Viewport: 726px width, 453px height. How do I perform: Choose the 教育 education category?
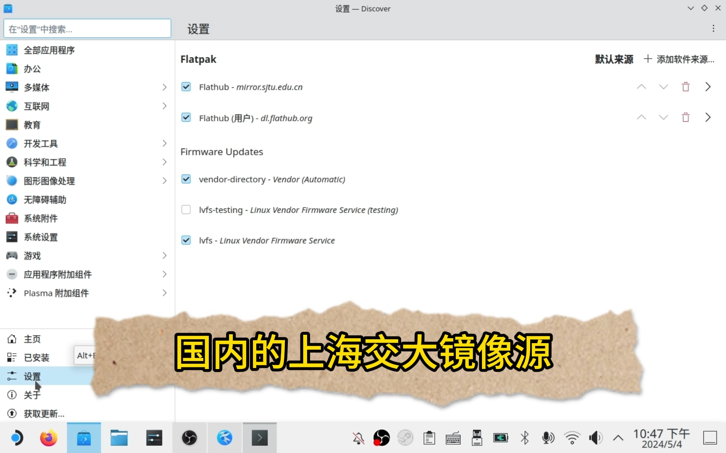(x=87, y=125)
